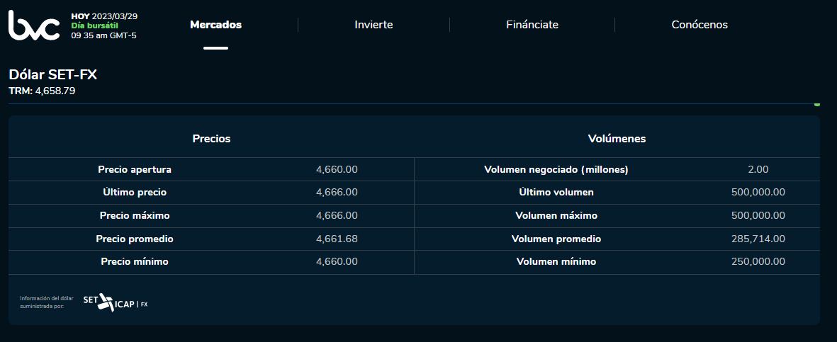Click the Precio mínimo row label
Image resolution: width=837 pixels, height=342 pixels.
pos(135,262)
